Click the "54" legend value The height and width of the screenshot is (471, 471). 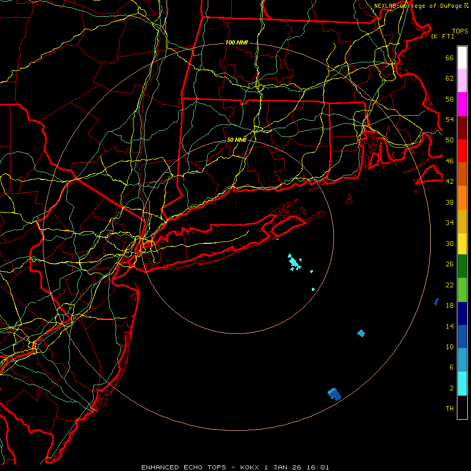[x=450, y=119]
